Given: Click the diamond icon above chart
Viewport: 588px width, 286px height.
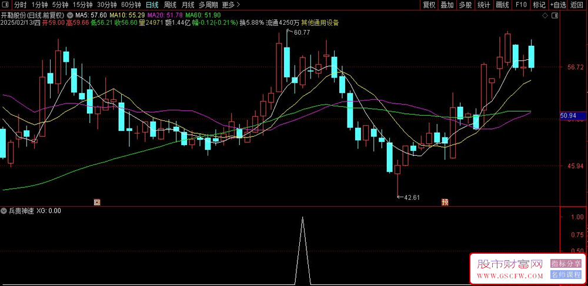Looking at the screenshot, I should 546,16.
